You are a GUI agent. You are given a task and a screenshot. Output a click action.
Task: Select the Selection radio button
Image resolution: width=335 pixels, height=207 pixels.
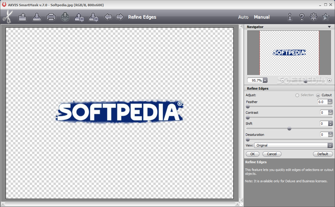[x=297, y=95]
